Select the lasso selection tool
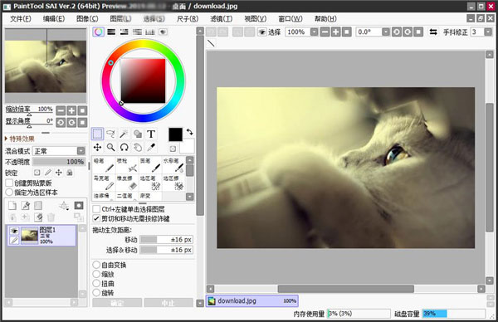This screenshot has width=498, height=322. pos(110,134)
